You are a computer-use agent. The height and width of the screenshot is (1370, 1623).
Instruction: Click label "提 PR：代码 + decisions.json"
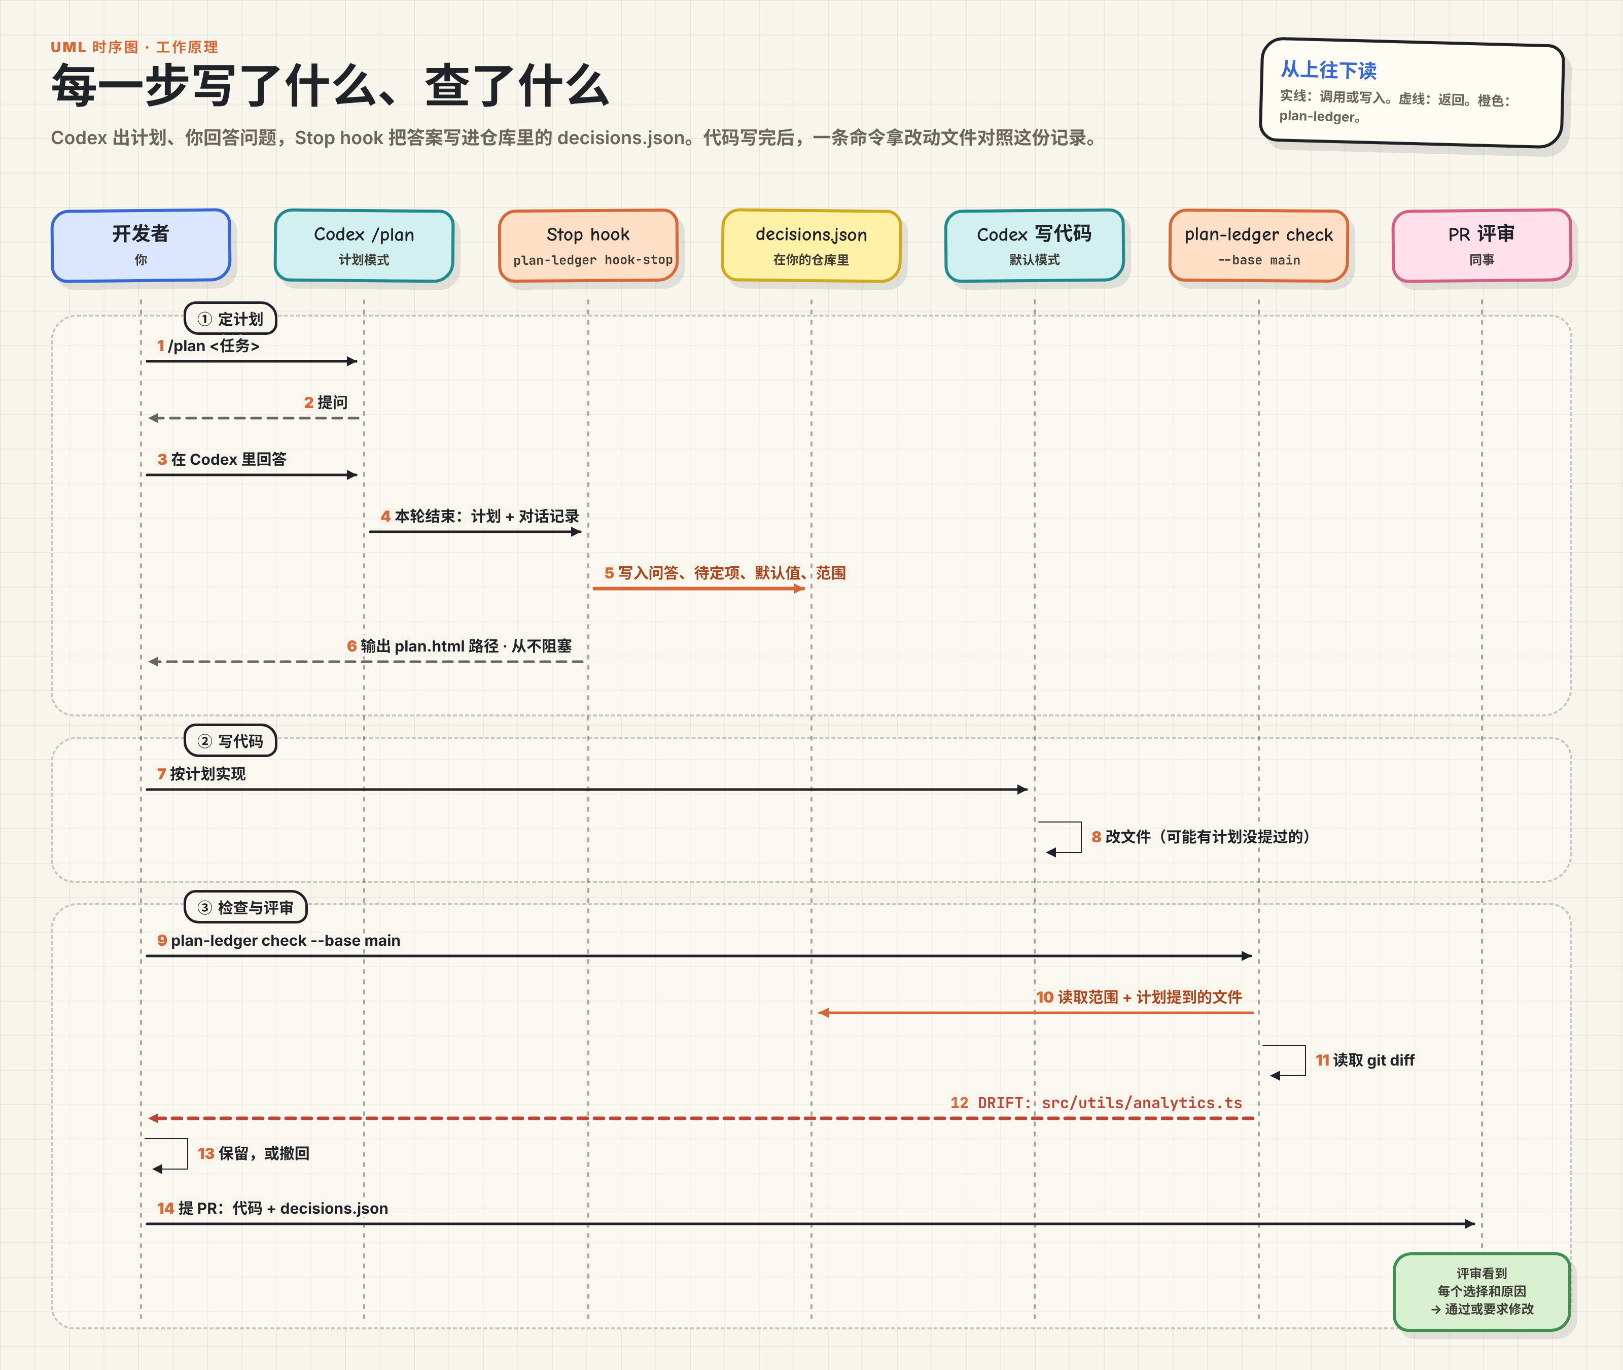click(284, 1208)
